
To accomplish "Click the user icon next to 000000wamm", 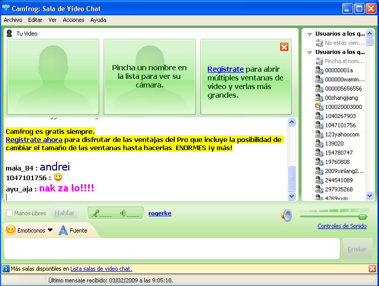I will pyautogui.click(x=319, y=79).
